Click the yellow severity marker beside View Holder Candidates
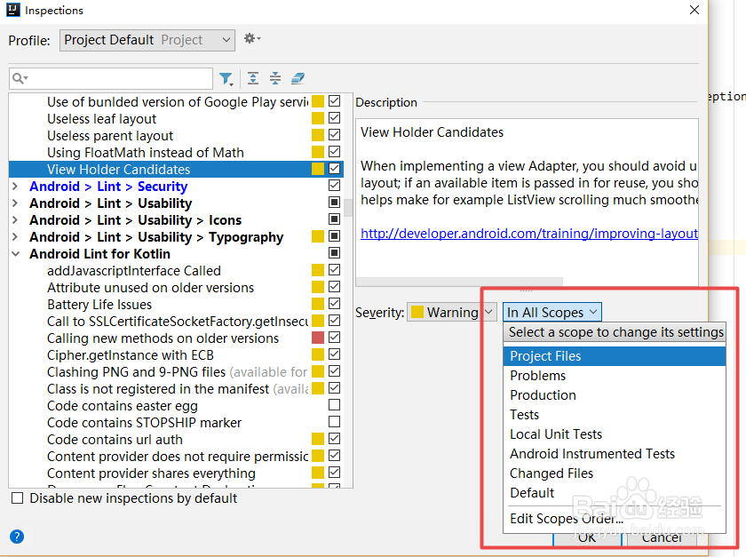The image size is (746, 557). (318, 169)
